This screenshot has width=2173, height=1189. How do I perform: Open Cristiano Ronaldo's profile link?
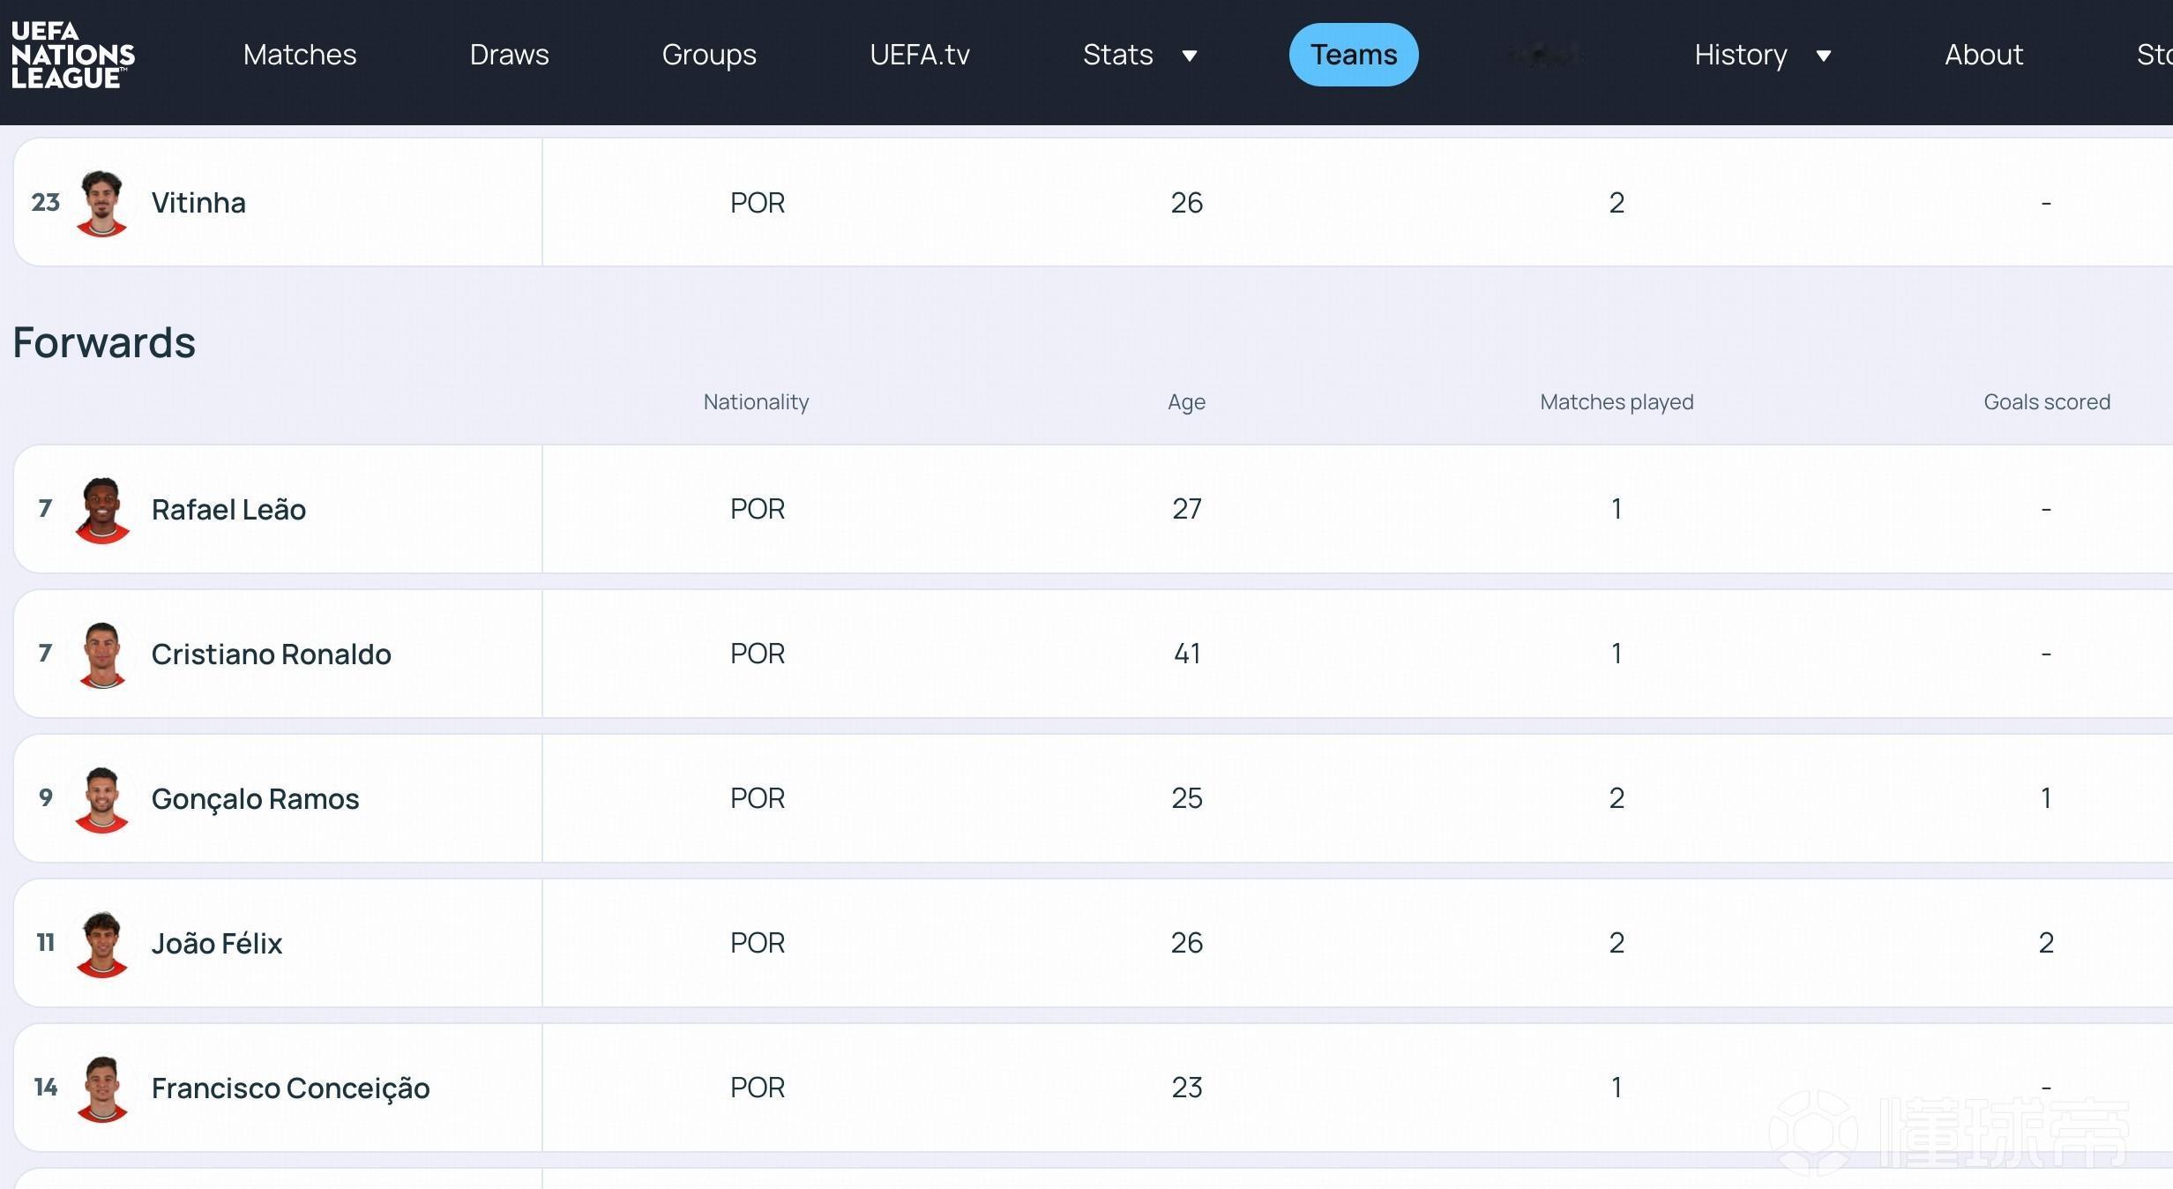point(271,654)
